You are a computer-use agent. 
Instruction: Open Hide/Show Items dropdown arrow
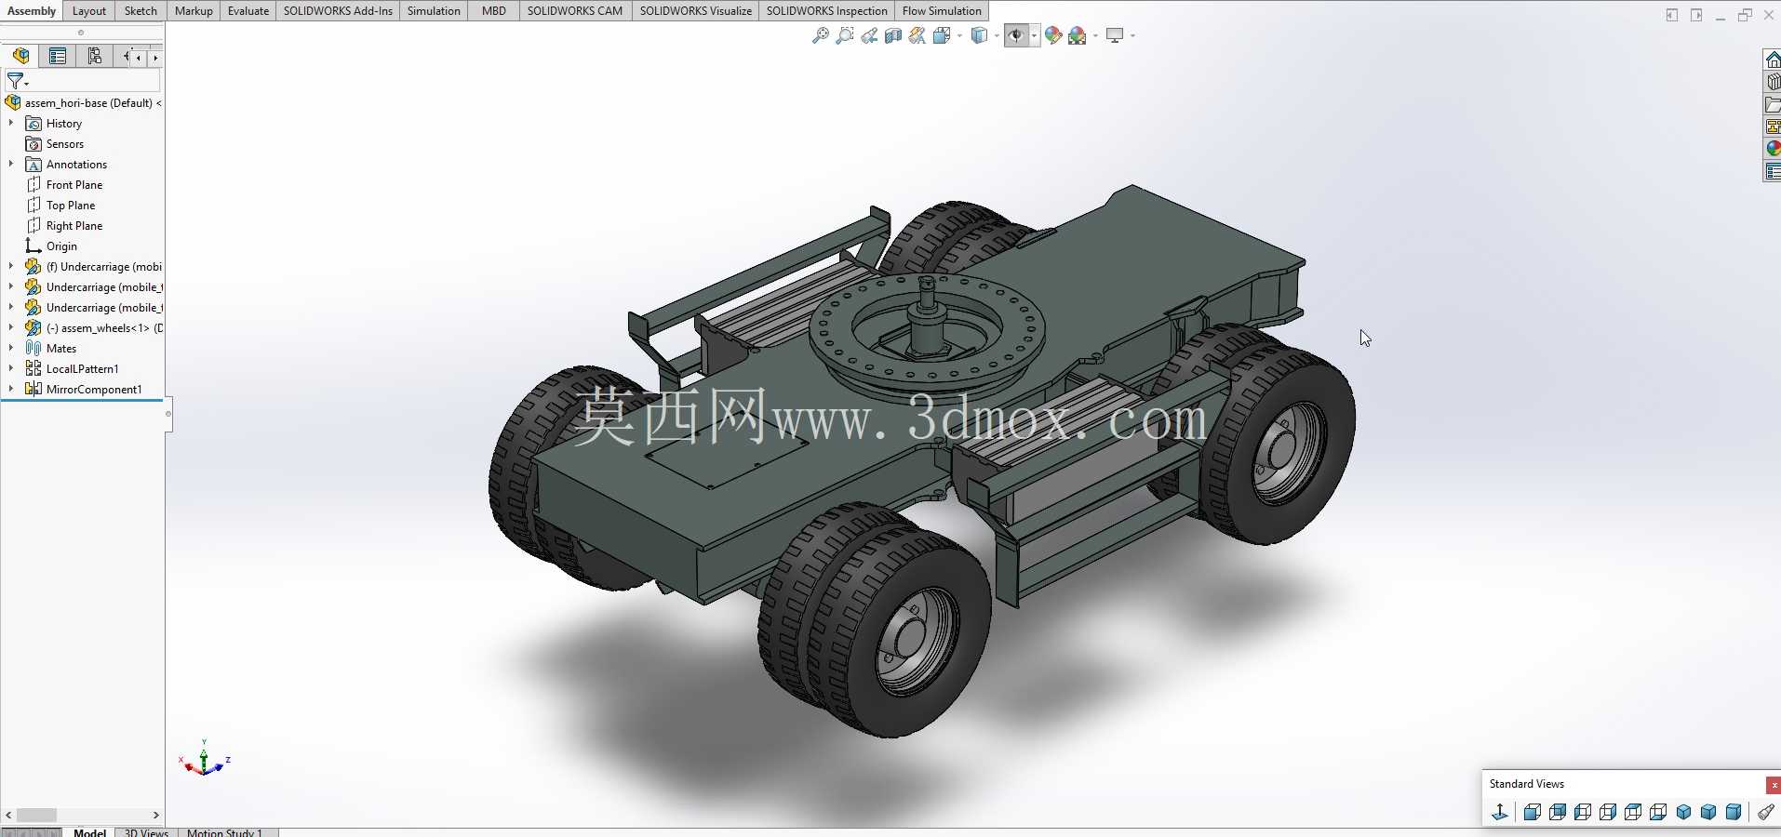pyautogui.click(x=1034, y=36)
